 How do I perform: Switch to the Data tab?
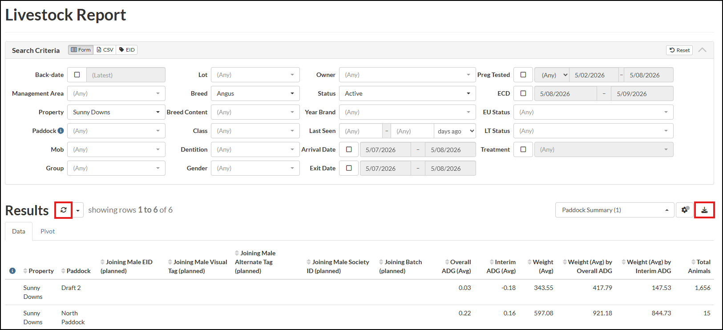click(19, 231)
